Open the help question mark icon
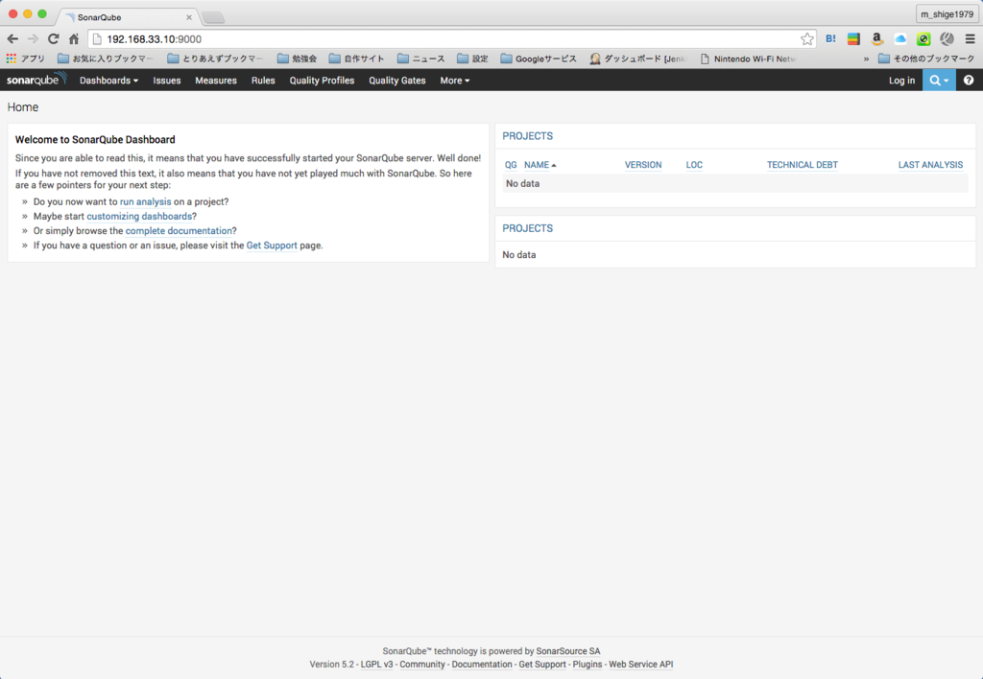Image resolution: width=983 pixels, height=679 pixels. tap(969, 81)
